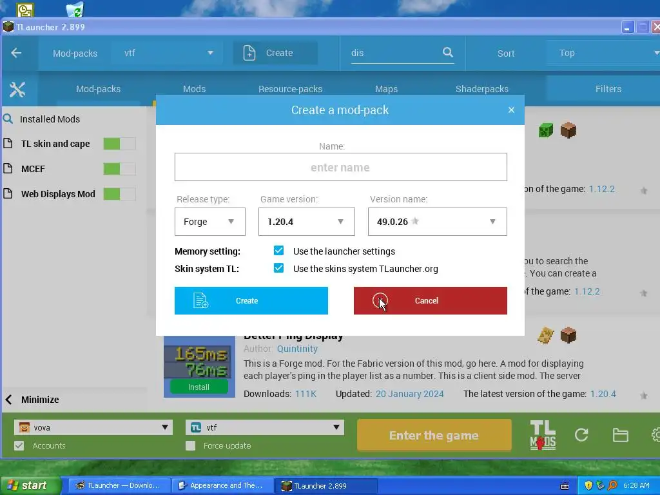The width and height of the screenshot is (660, 495).
Task: Toggle the MCEF mod switch
Action: click(119, 169)
